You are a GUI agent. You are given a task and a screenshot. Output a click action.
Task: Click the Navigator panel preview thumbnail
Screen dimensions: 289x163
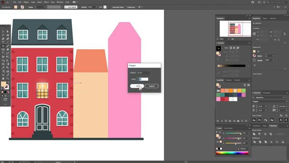coord(235,29)
